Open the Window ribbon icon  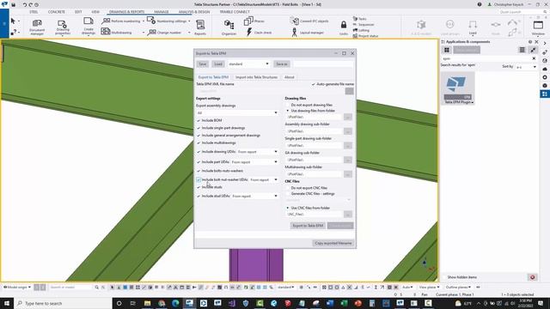(538, 25)
